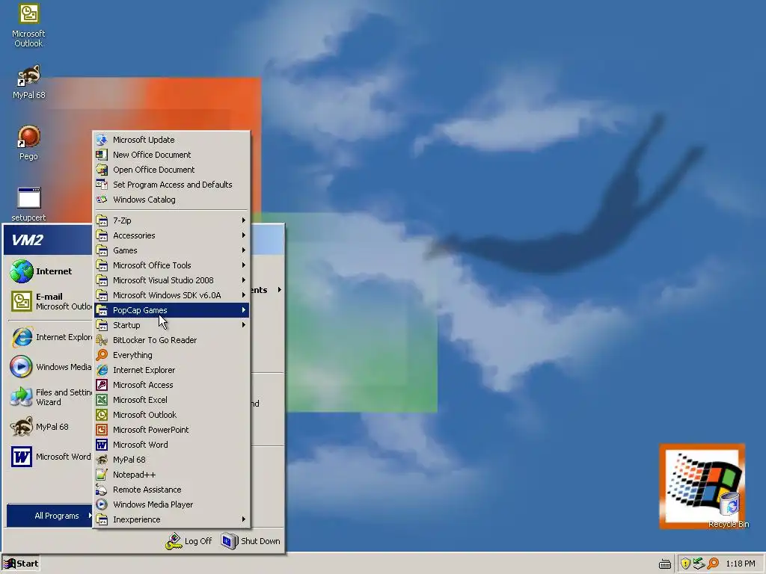Click the taskbar clock showing 1:18 PM
Screen dimensions: 766x574
click(x=740, y=564)
